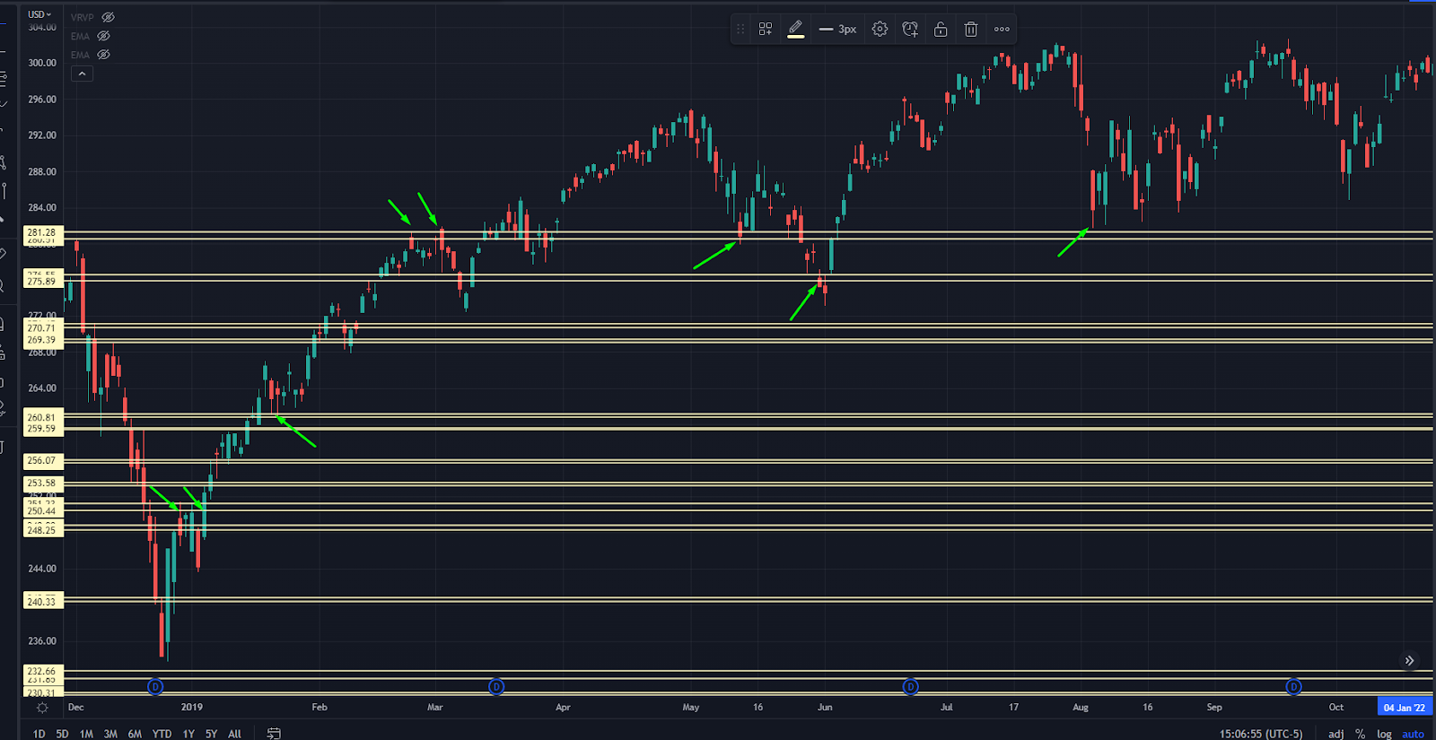Viewport: 1436px width, 740px height.
Task: Open the go to date icon
Action: click(274, 733)
